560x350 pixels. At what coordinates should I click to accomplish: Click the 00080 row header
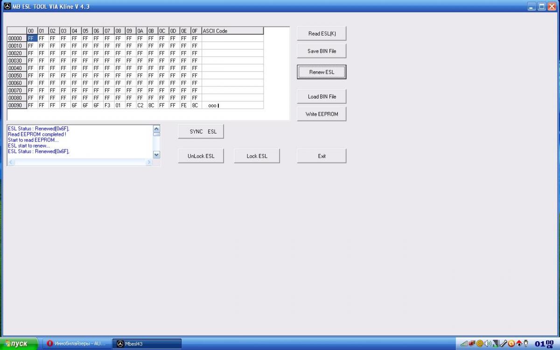[16, 98]
